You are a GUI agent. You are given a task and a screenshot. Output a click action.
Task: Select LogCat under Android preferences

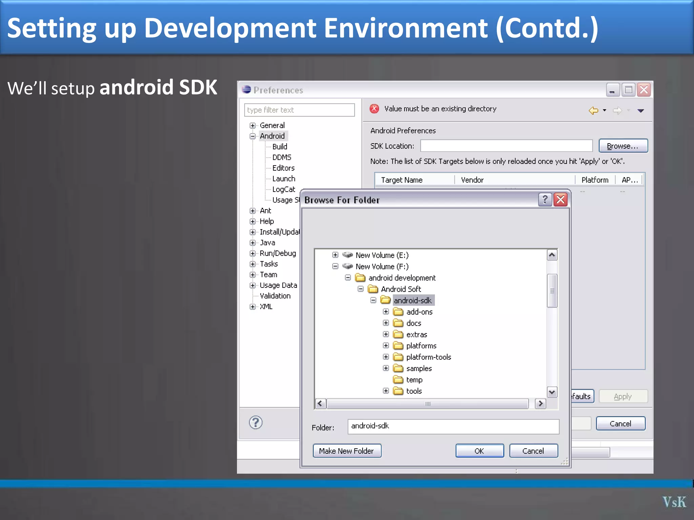coord(284,189)
